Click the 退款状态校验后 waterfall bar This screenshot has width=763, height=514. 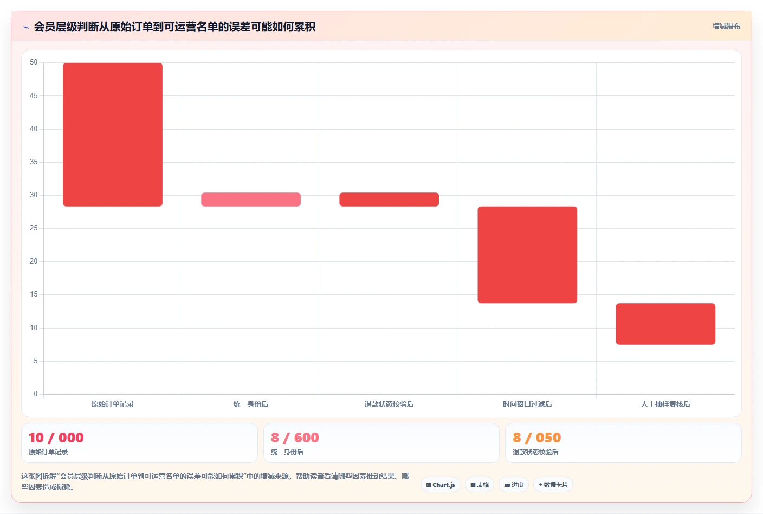pyautogui.click(x=389, y=200)
